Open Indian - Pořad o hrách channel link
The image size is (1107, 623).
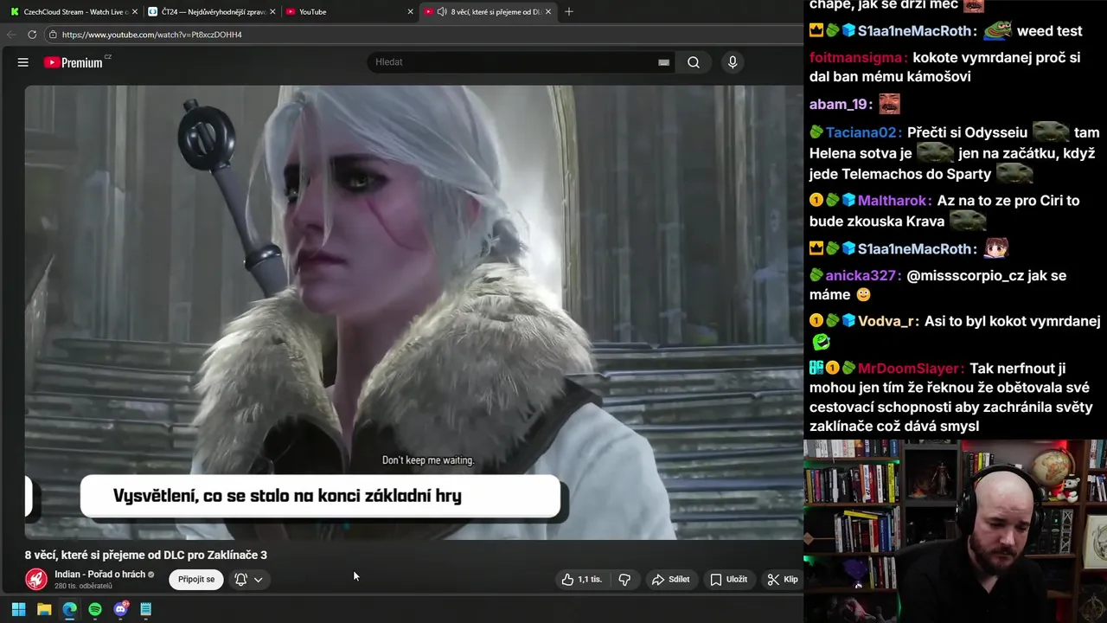coord(99,575)
